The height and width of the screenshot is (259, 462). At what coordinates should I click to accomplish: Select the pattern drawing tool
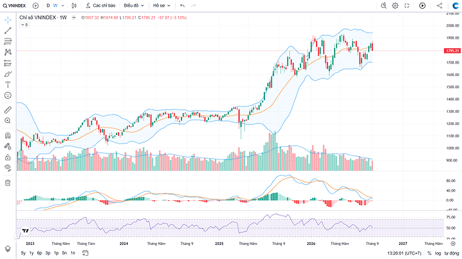click(8, 52)
